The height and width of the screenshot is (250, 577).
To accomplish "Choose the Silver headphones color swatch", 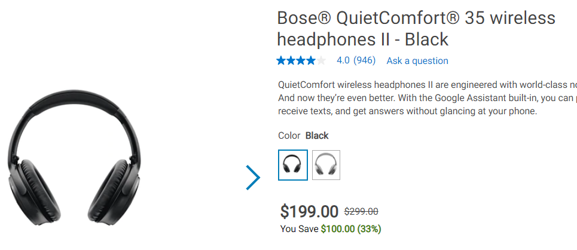I will tap(326, 165).
